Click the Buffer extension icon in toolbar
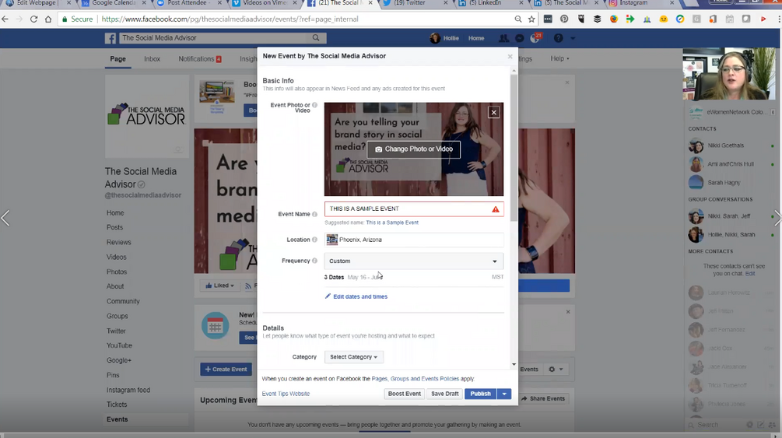The image size is (782, 438). [597, 19]
